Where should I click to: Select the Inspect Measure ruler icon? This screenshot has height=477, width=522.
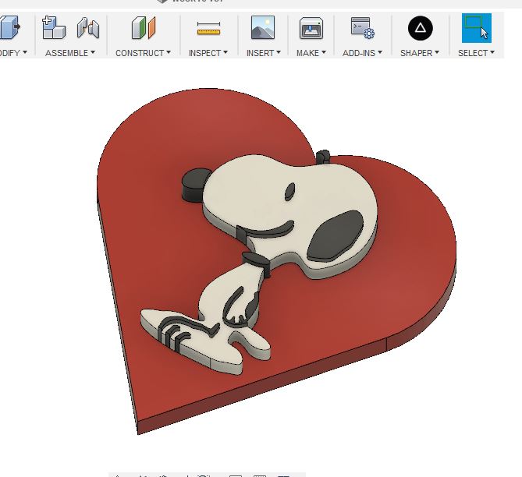pyautogui.click(x=209, y=28)
